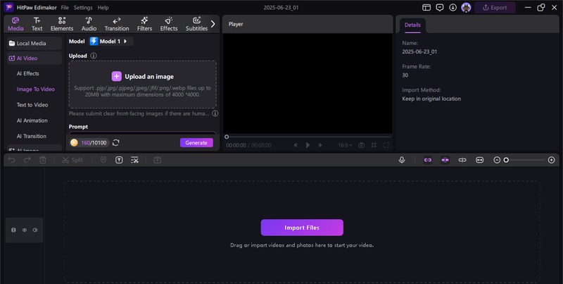The width and height of the screenshot is (563, 284).
Task: Open the layout switcher icon
Action: [x=425, y=7]
